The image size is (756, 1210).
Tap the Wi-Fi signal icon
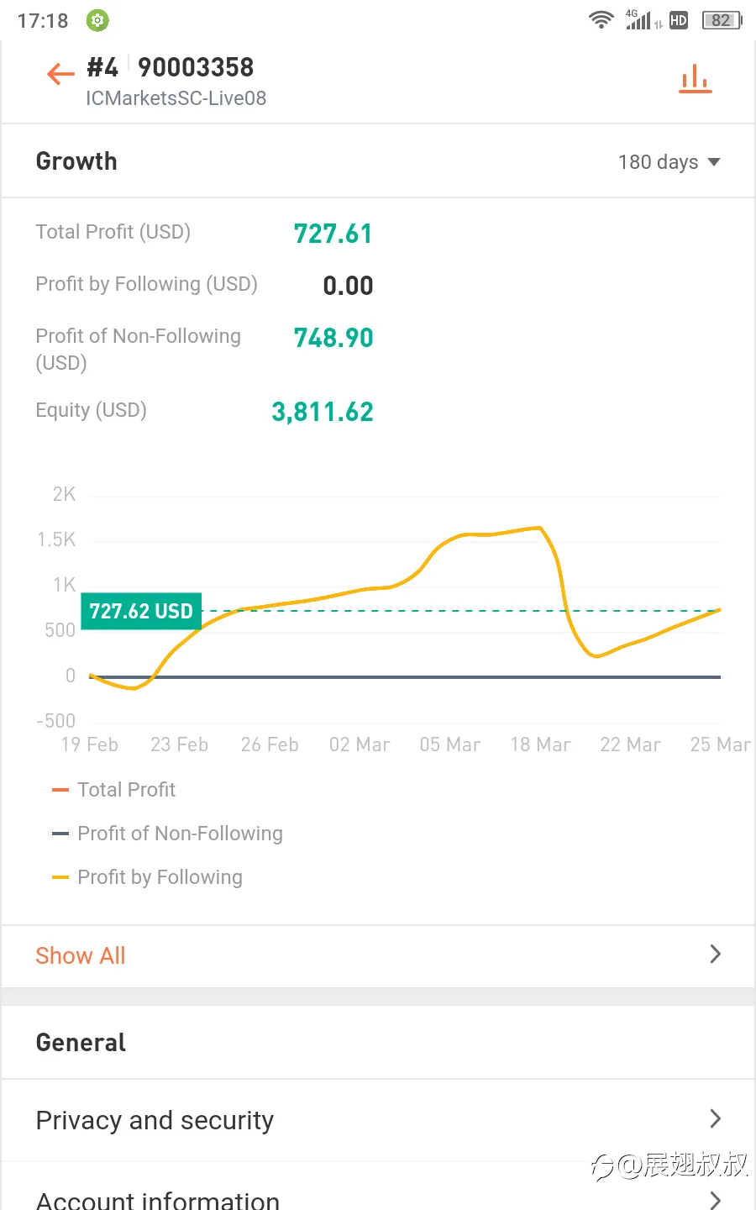tap(601, 20)
